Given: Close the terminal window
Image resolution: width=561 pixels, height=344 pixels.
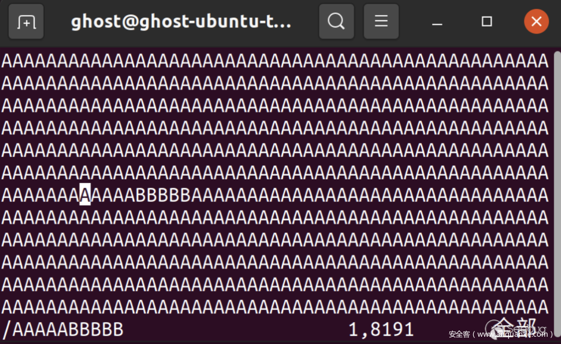Looking at the screenshot, I should 536,21.
